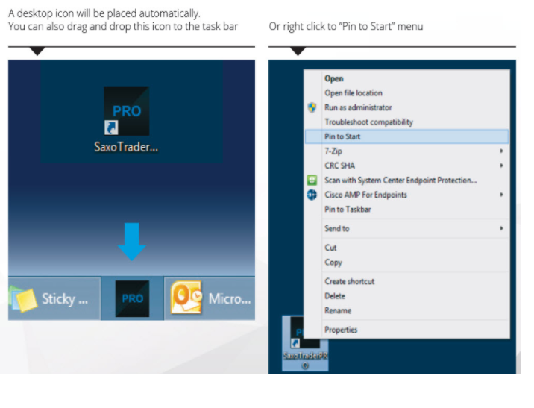Click the System Center Endpoint Protection icon
This screenshot has width=534, height=408.
coord(312,181)
